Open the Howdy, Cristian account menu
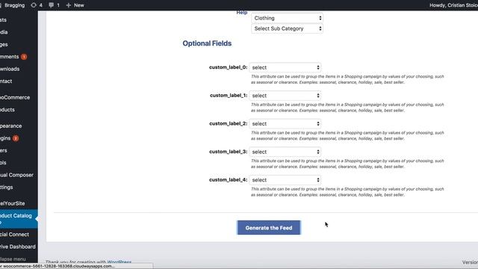This screenshot has height=269, width=478. [x=453, y=5]
